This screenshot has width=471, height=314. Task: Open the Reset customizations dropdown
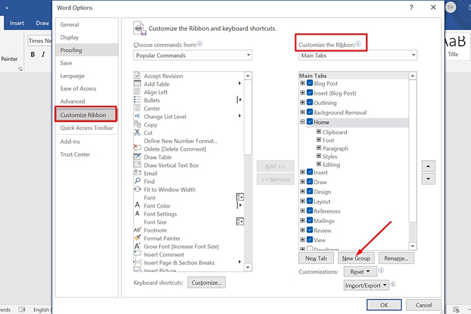click(x=360, y=272)
